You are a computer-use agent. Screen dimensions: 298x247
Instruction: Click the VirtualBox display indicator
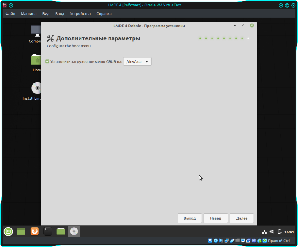(243, 241)
